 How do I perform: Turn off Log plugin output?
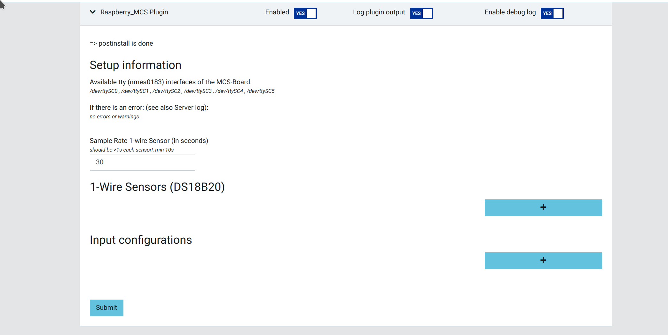pos(421,13)
